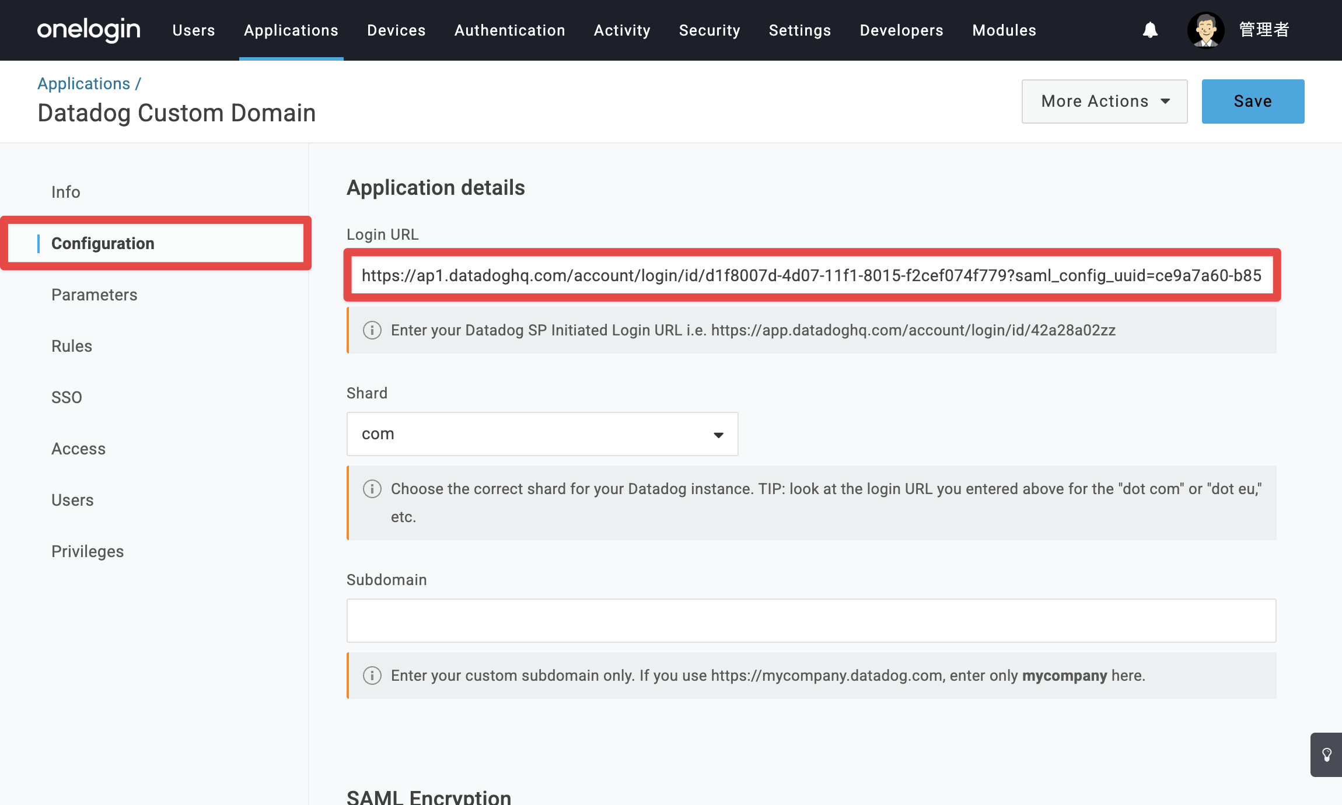Open the lightbulb help widget
Screen dimensions: 1342x805
pyautogui.click(x=1327, y=755)
